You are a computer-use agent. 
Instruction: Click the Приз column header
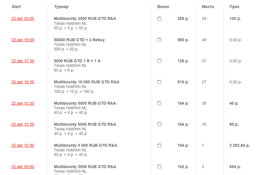(234, 7)
